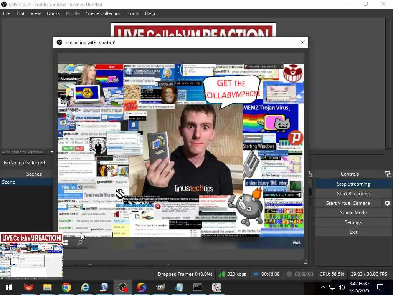The width and height of the screenshot is (393, 295).
Task: Click OBS logo in the Interacting dialog title
Action: pos(59,42)
